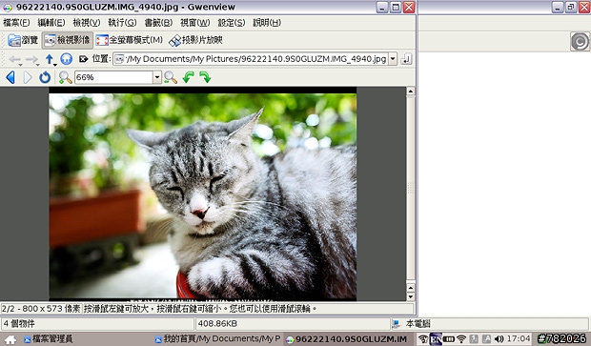Open the 視窗(W) menu
This screenshot has height=346, width=591.
coord(194,23)
